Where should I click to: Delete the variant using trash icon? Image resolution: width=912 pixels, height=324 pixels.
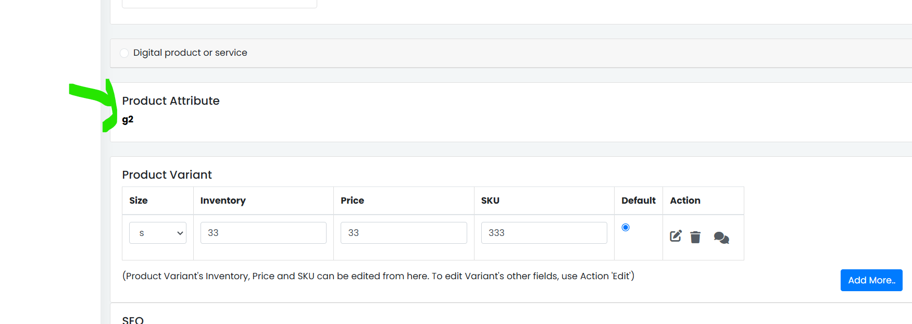point(695,237)
